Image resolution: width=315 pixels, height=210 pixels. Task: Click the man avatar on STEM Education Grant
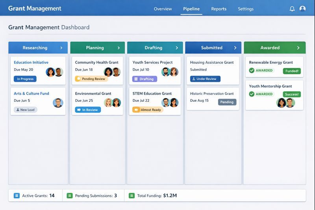(166, 102)
